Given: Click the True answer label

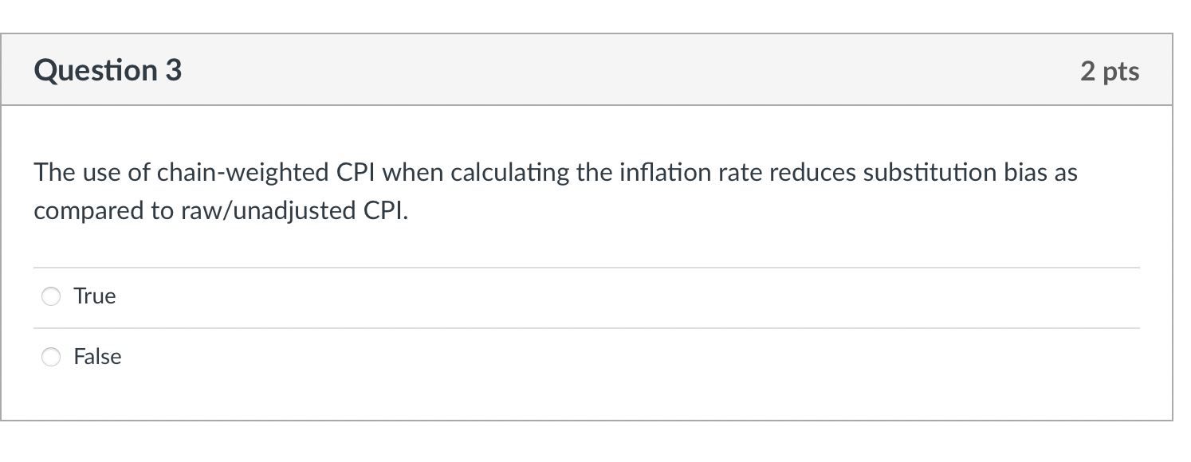Looking at the screenshot, I should (94, 296).
